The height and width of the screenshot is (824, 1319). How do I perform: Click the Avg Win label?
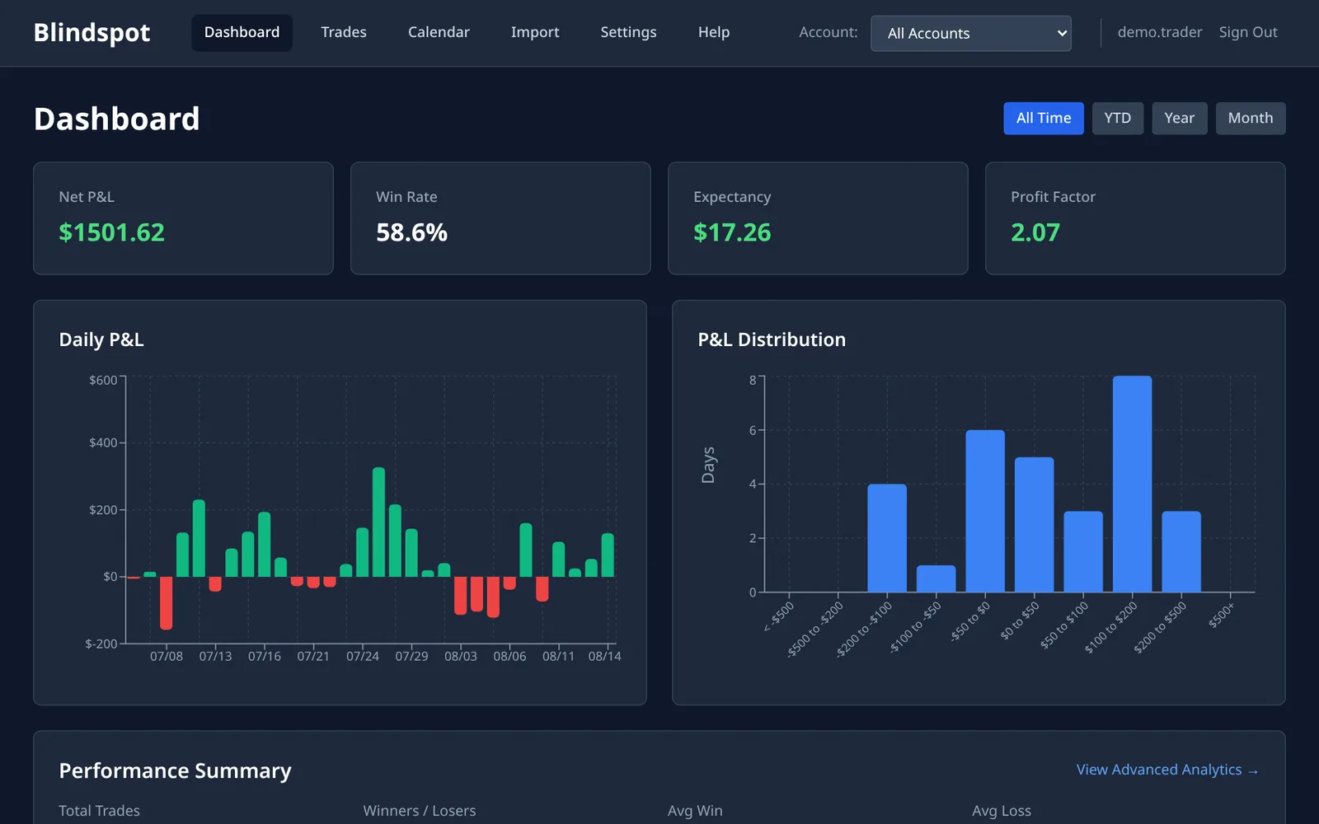(x=695, y=811)
